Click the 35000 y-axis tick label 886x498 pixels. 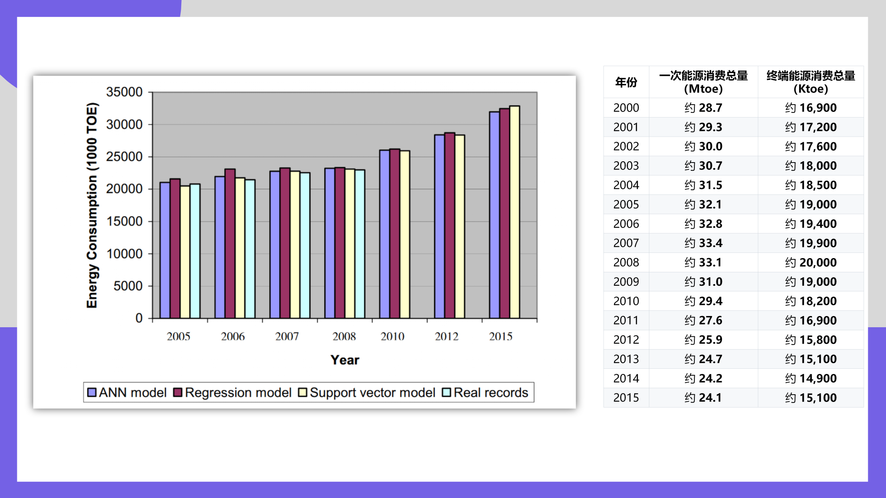pyautogui.click(x=124, y=92)
